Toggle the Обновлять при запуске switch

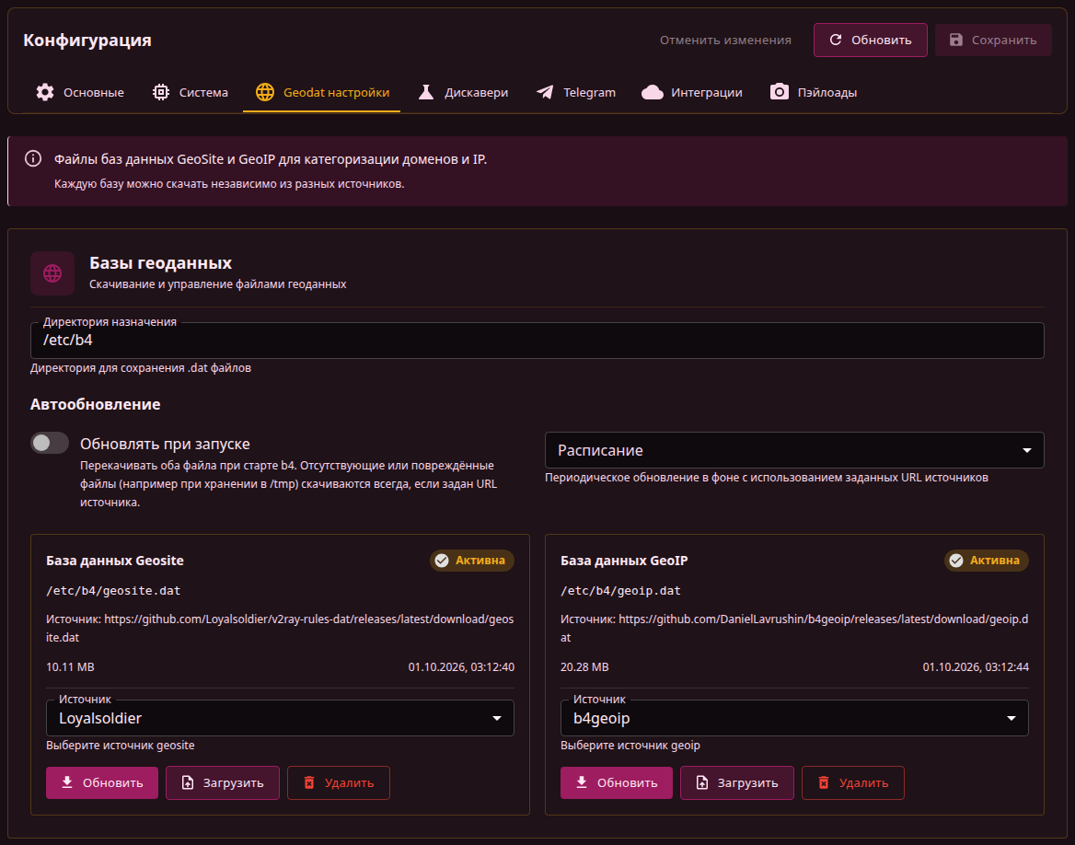(x=50, y=443)
